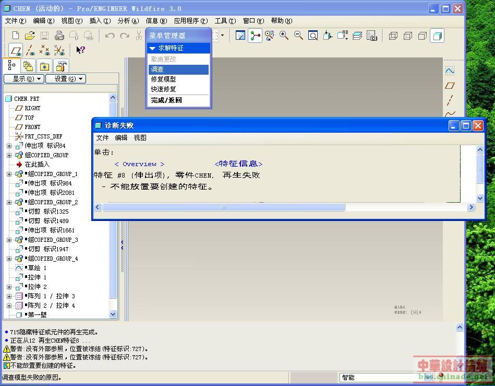This screenshot has width=495, height=386.
Task: Select hidden line display mode
Action: click(408, 36)
